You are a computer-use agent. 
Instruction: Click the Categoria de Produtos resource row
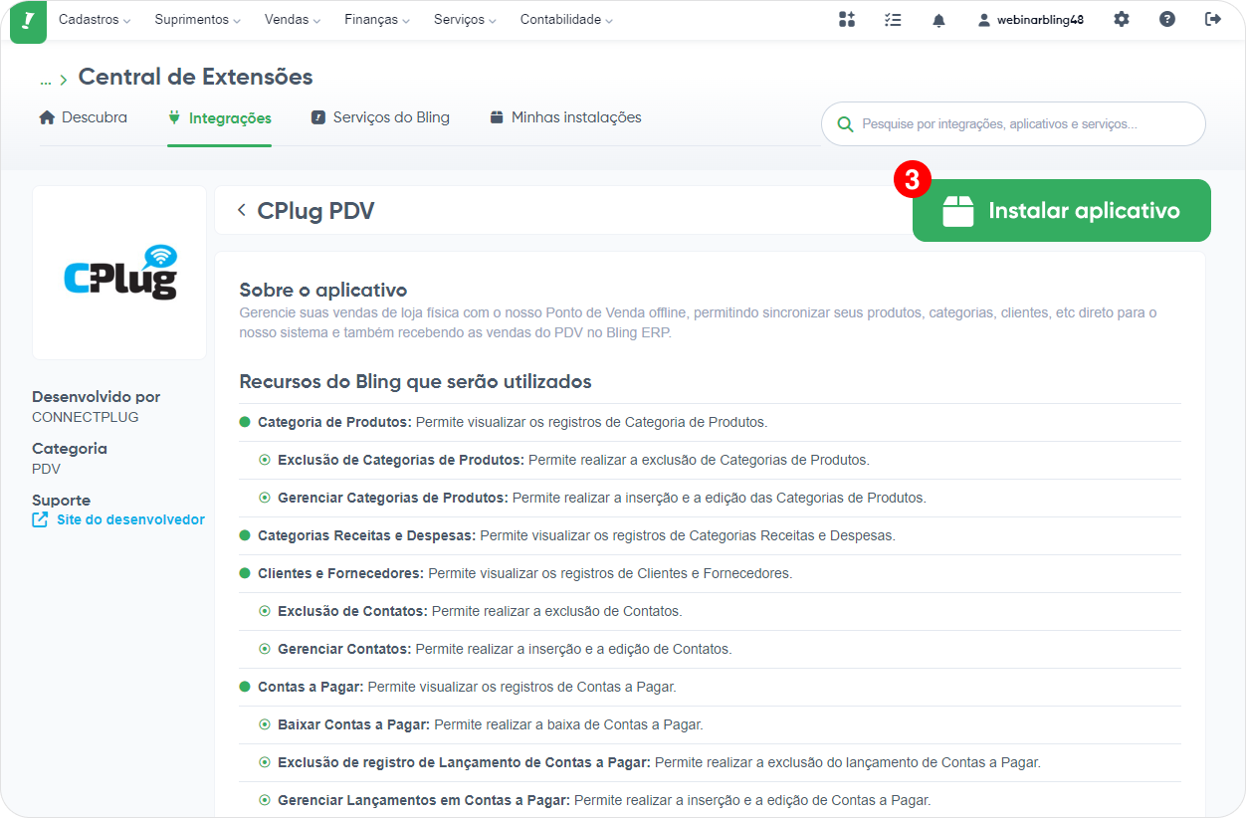tap(710, 422)
